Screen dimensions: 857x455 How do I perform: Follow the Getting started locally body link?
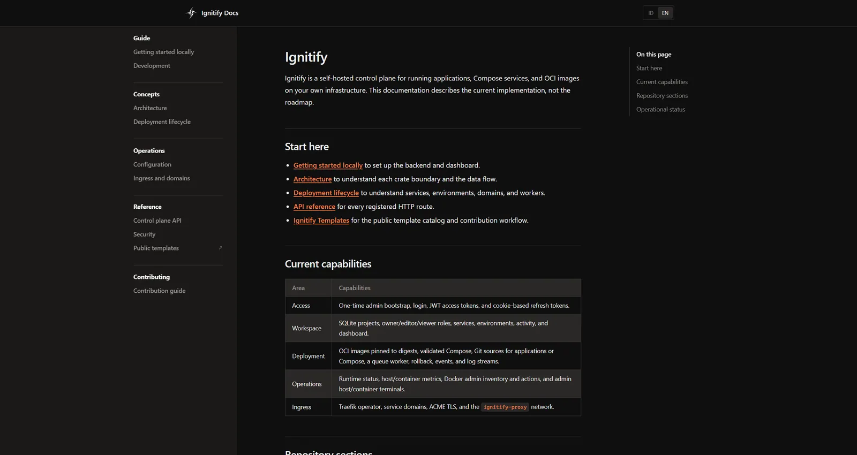pos(328,165)
